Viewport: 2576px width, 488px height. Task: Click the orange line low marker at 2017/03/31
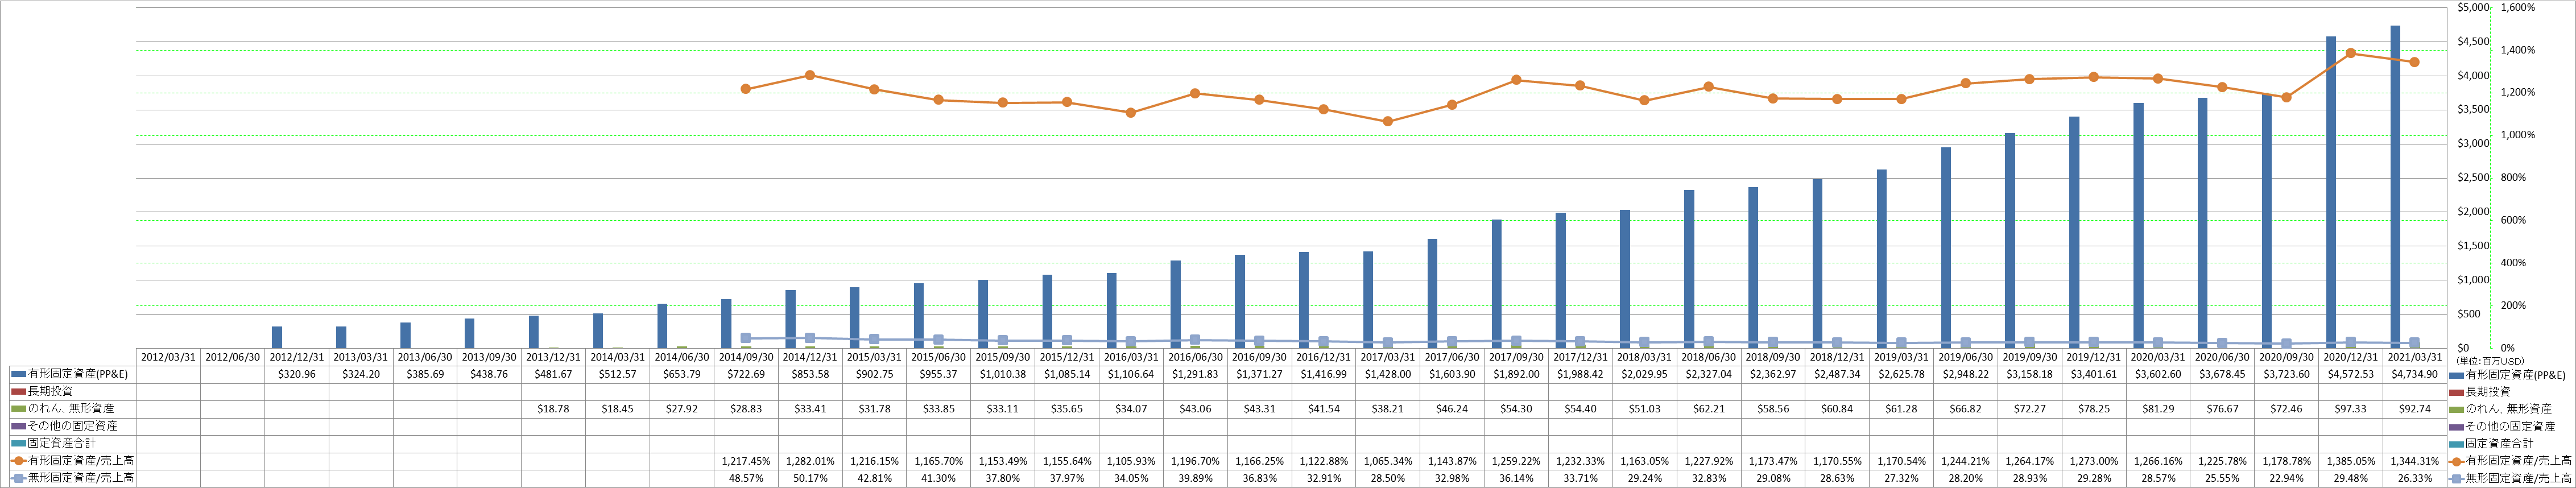point(1388,121)
